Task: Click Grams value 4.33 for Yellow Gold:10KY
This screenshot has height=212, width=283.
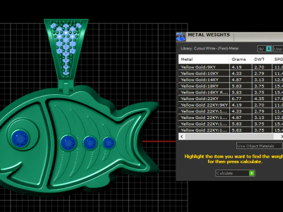Action: point(236,74)
